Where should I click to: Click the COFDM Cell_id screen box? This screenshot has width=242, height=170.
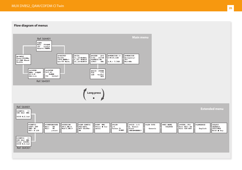[52, 73]
